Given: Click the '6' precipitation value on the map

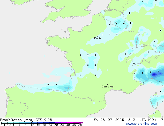Looking at the screenshot, I should 158,71.
